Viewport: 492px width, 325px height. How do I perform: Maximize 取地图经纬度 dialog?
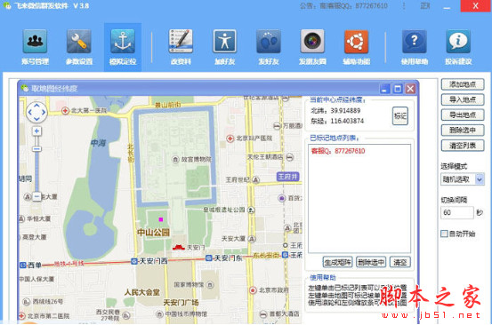pos(398,89)
